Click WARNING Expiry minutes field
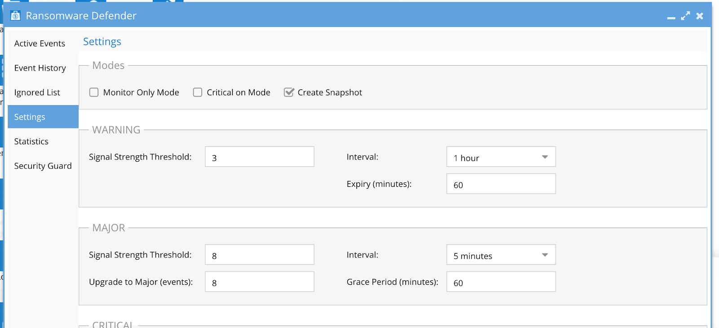Screen dimensions: 719x328 [501, 184]
